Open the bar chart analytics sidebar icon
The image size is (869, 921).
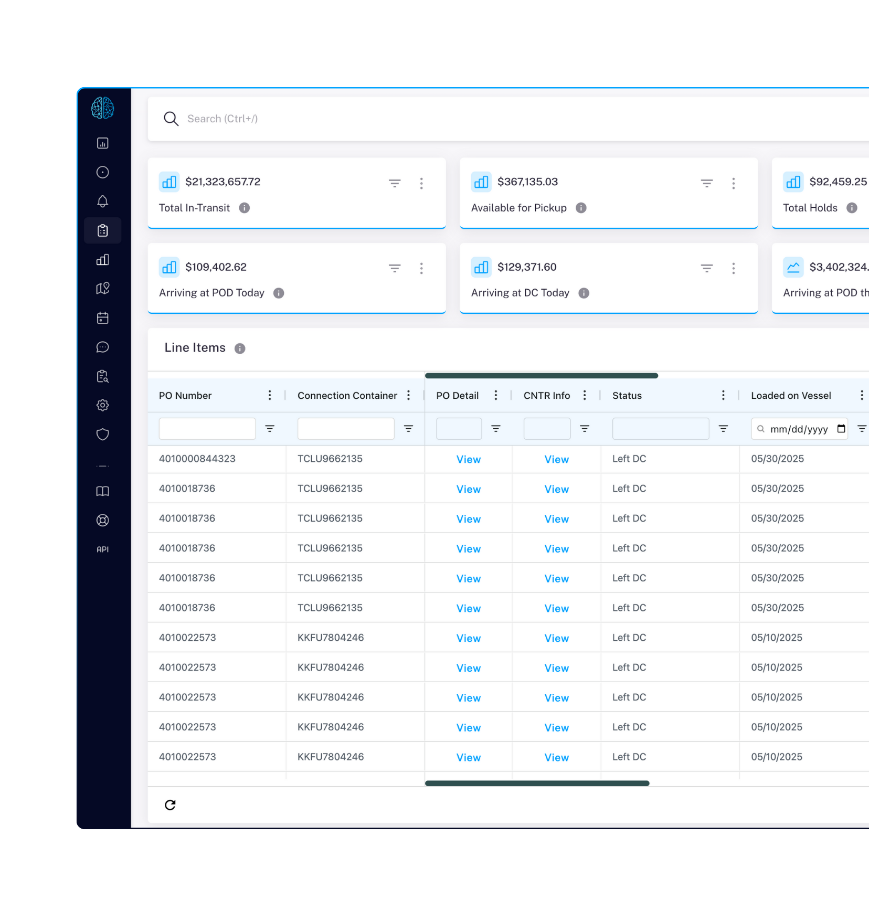103,260
